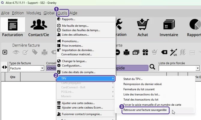Expand the Type de facture combo box
The width and height of the screenshot is (201, 120).
[x=42, y=68]
